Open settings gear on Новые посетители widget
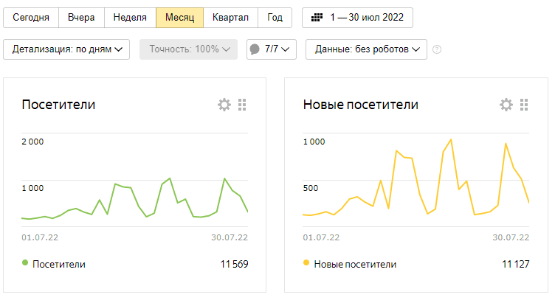Screen dimensions: 555x303 coord(506,105)
